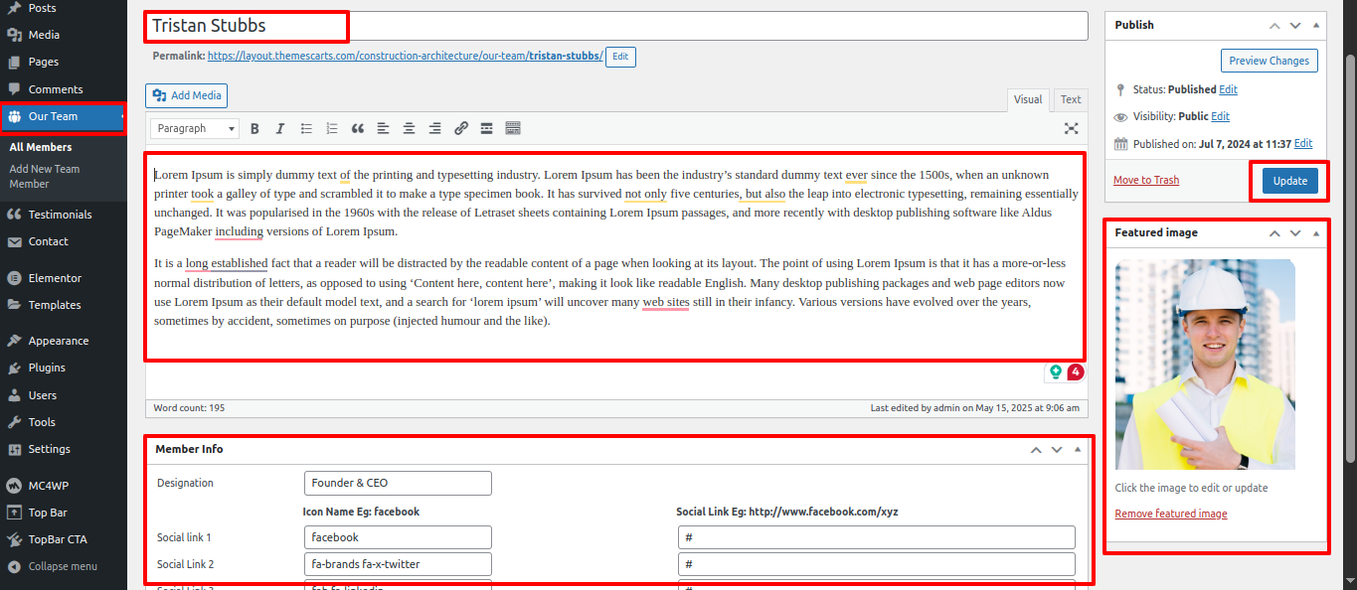Center align the paragraph text

tap(409, 128)
